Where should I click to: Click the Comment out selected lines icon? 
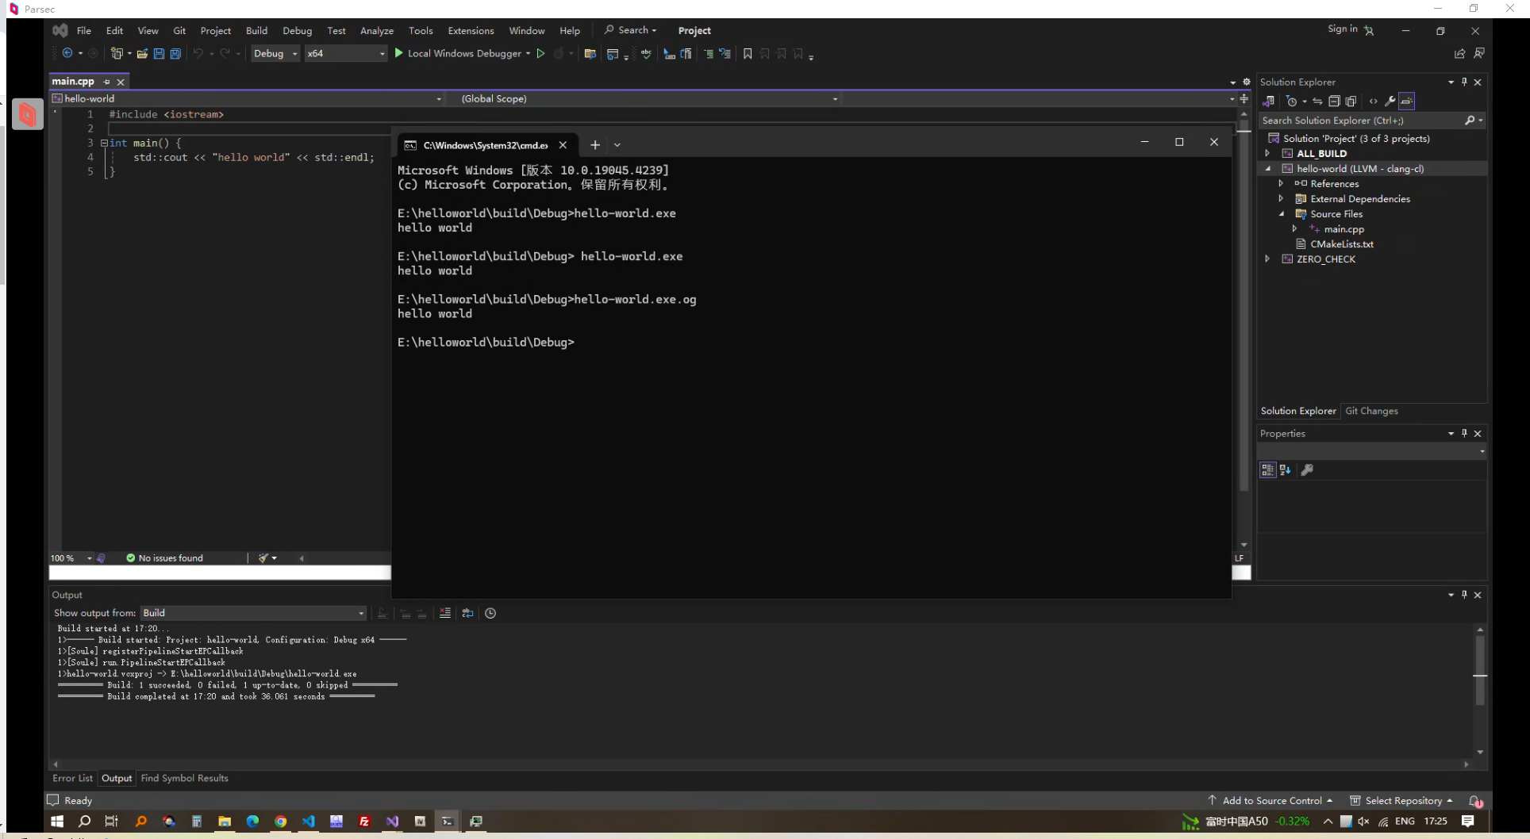(x=709, y=53)
